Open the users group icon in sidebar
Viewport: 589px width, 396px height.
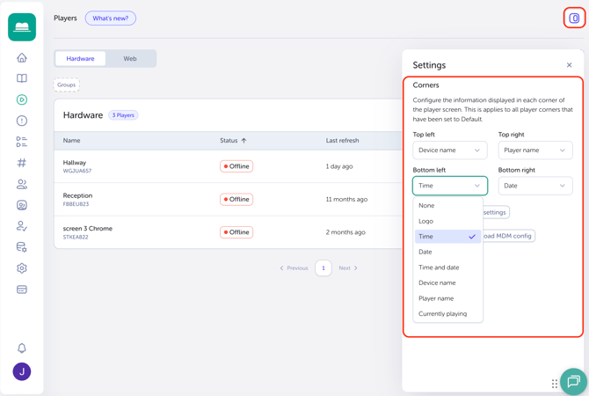[22, 184]
